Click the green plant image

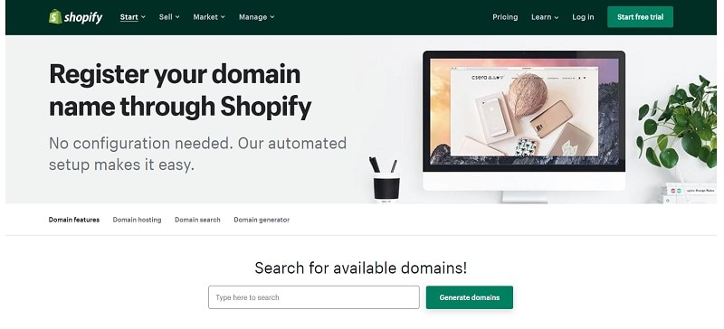(x=677, y=122)
